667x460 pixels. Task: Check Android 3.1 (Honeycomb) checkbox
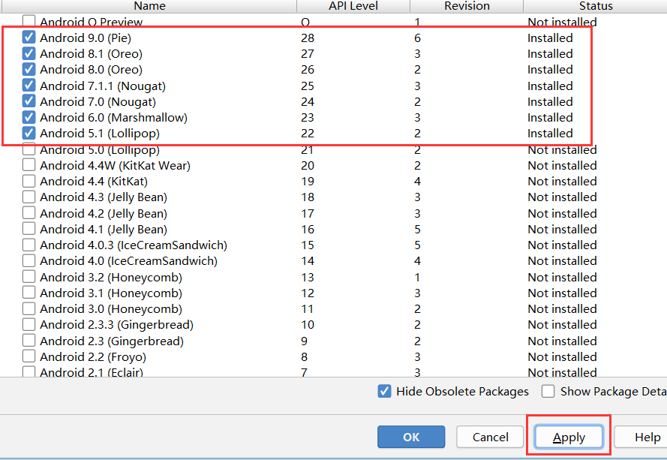click(29, 293)
